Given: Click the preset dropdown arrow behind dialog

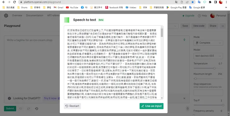Looking at the screenshot, I should [175, 26].
